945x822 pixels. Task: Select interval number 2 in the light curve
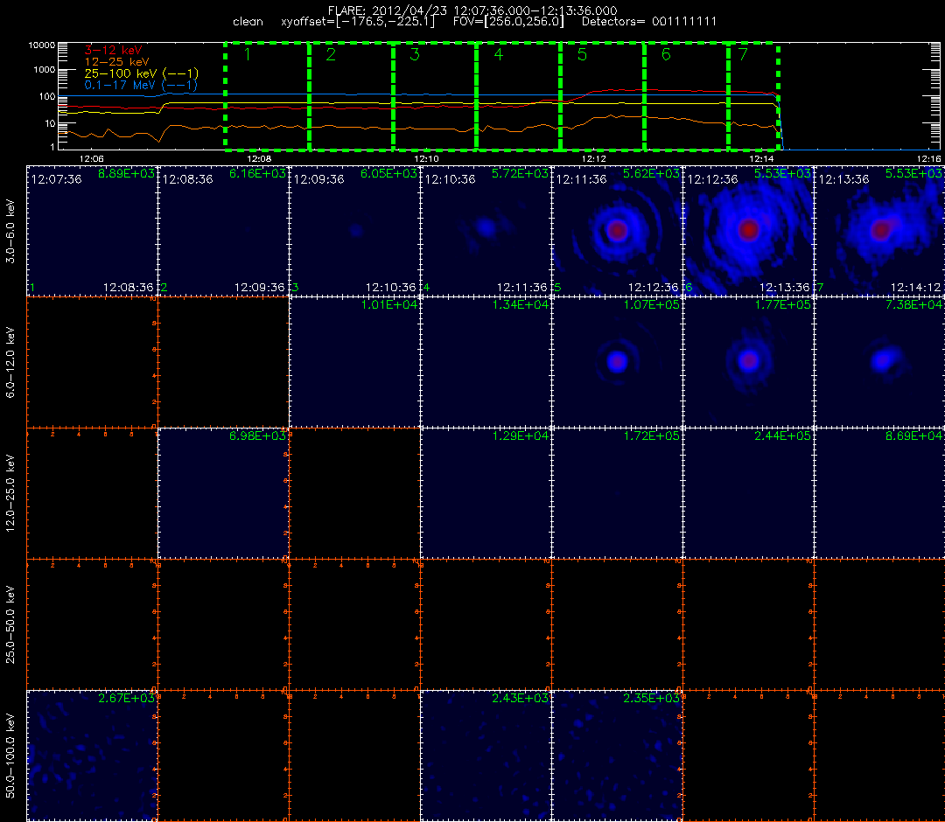(x=330, y=54)
